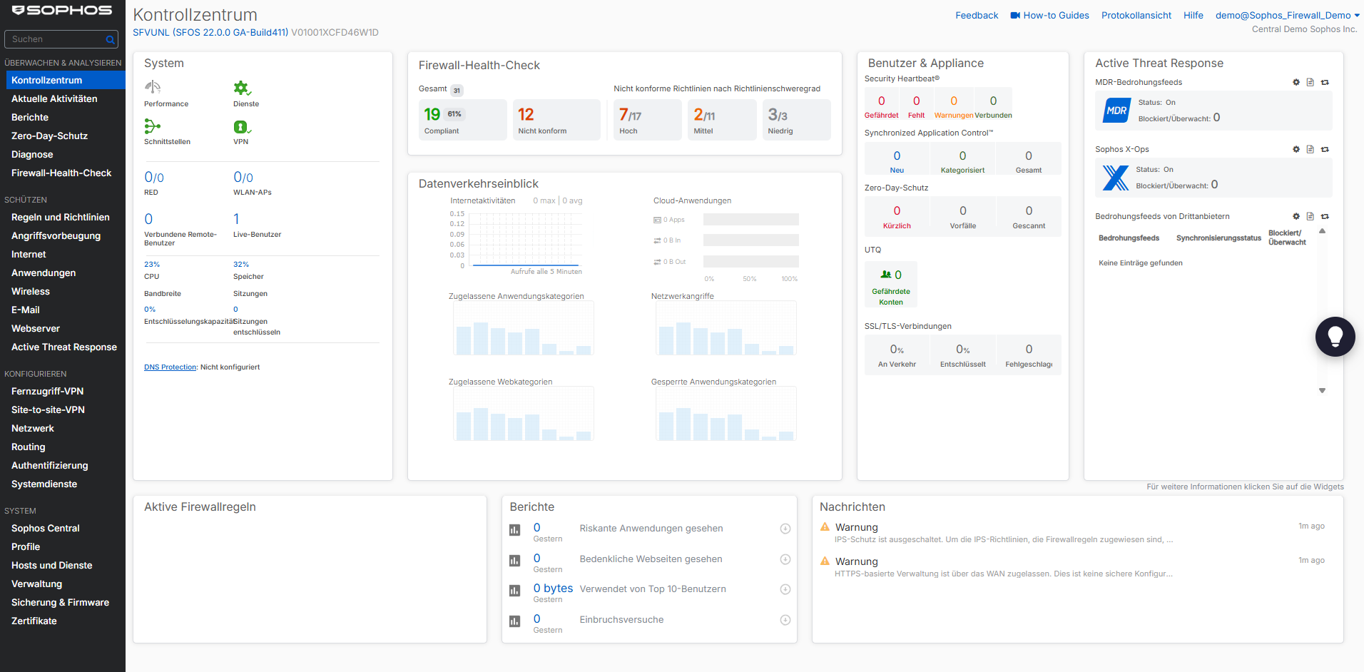Click the MDR logo tile
The width and height of the screenshot is (1364, 672).
(x=1116, y=111)
